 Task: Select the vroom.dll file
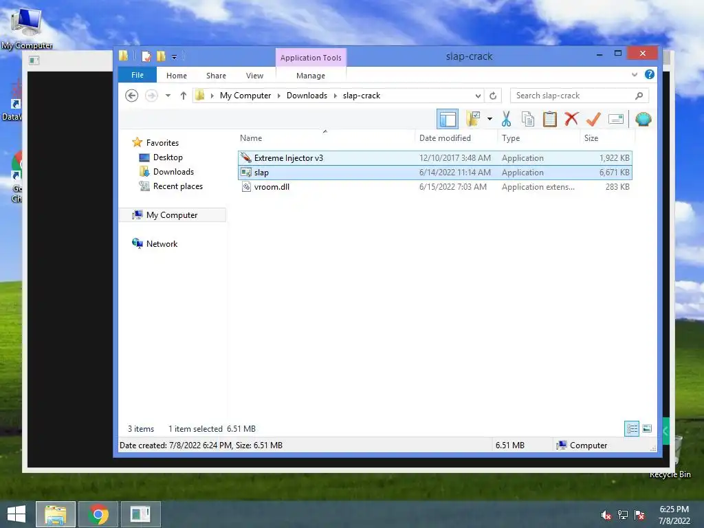tap(435, 187)
